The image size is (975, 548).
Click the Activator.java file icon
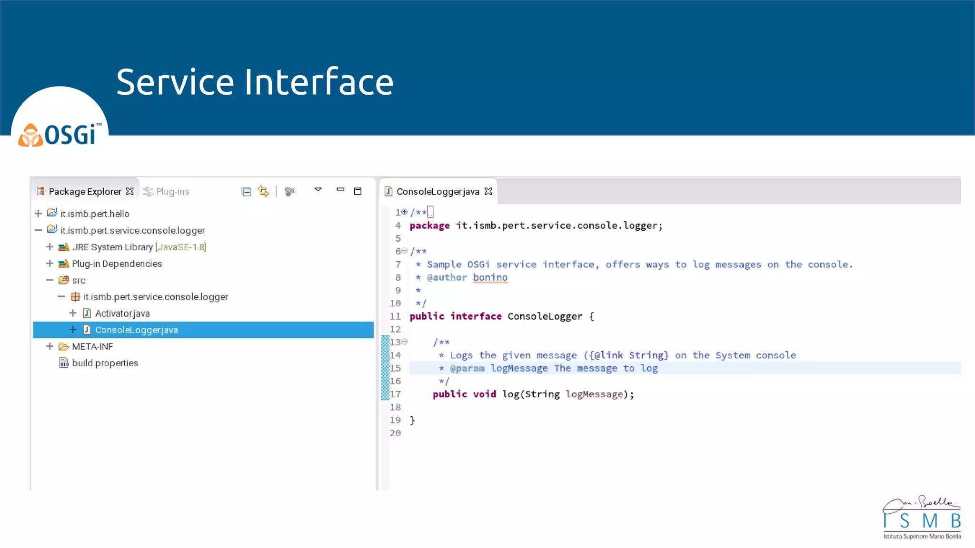tap(87, 313)
